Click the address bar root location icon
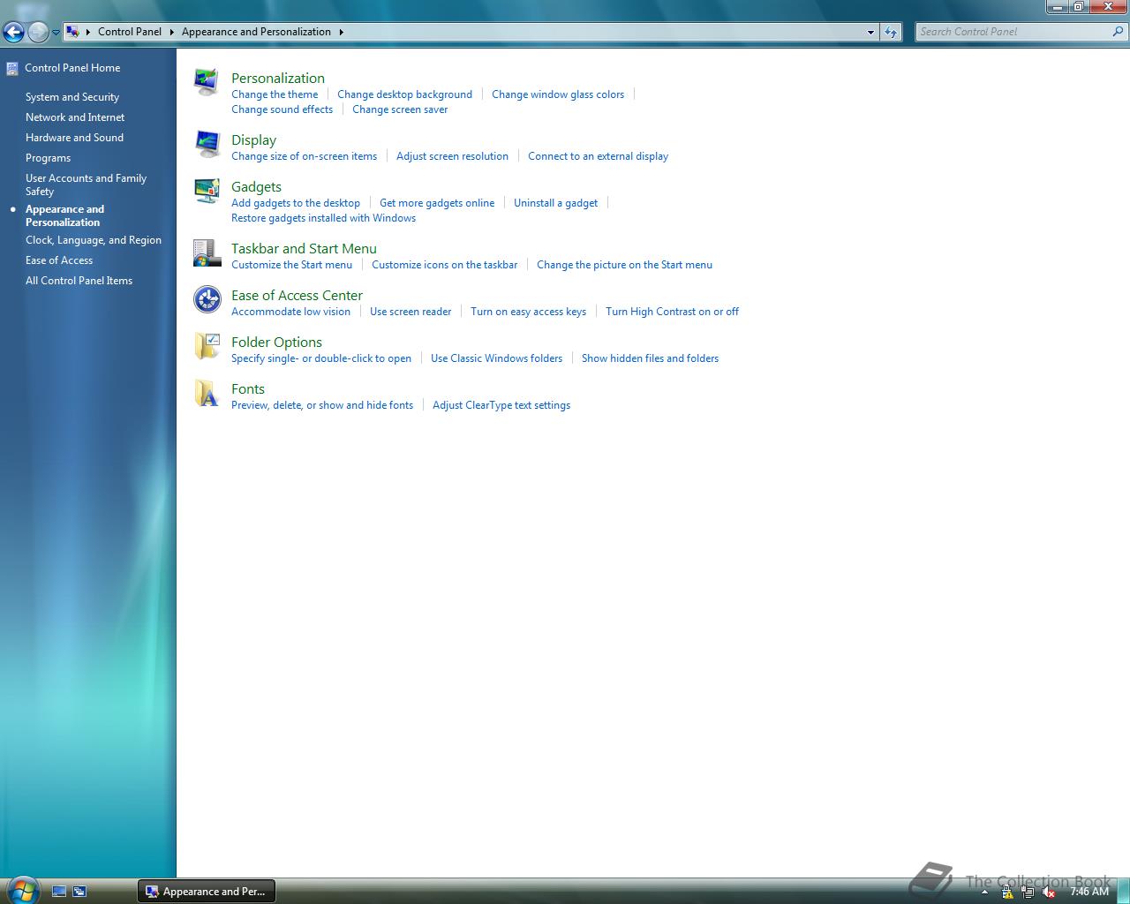This screenshot has width=1130, height=904. tap(73, 32)
